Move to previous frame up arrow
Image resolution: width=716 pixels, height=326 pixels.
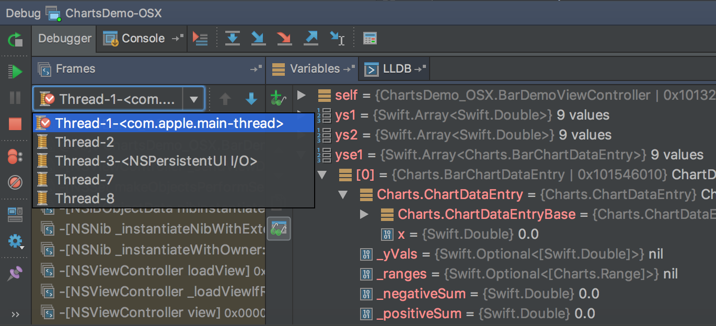click(225, 99)
